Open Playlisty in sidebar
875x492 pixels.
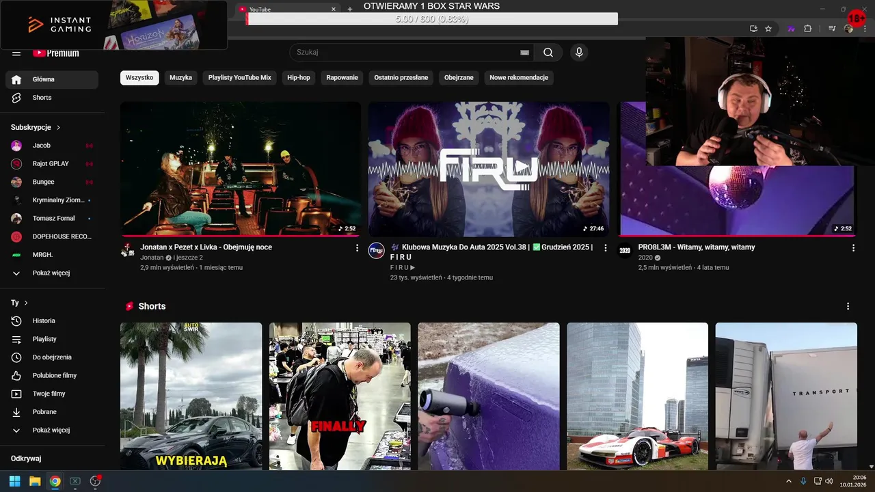point(52,339)
